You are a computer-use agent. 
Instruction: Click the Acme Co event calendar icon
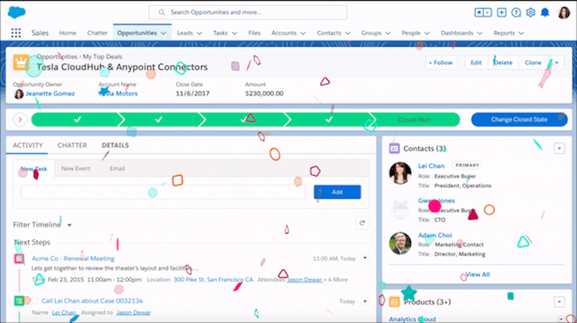click(x=19, y=258)
